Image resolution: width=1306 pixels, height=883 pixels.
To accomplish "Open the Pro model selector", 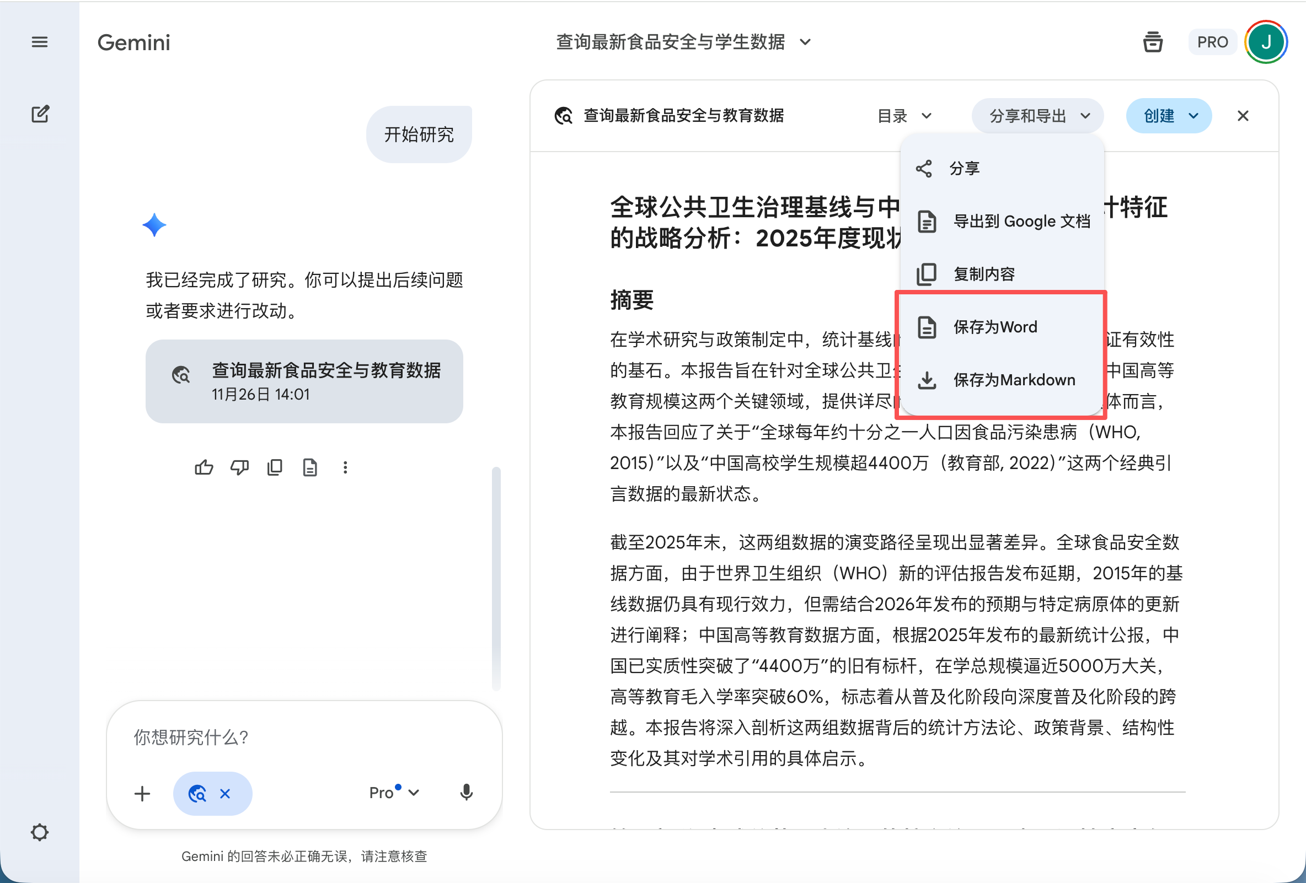I will coord(394,793).
